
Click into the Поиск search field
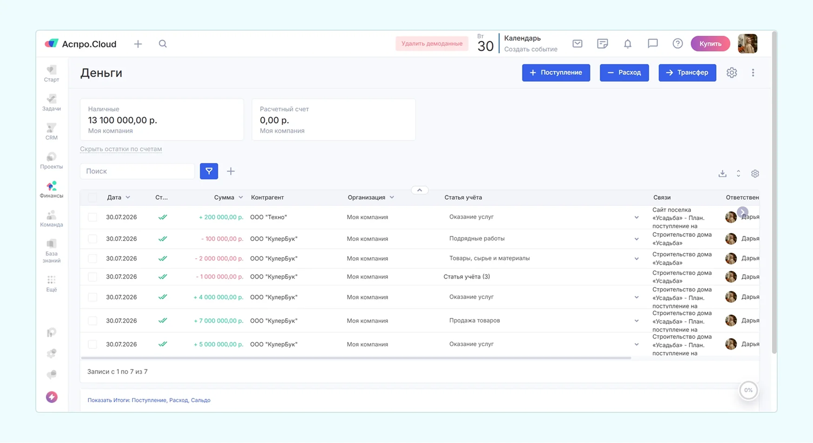[x=137, y=171]
